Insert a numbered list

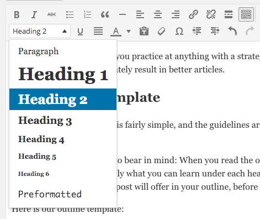pyautogui.click(x=87, y=14)
